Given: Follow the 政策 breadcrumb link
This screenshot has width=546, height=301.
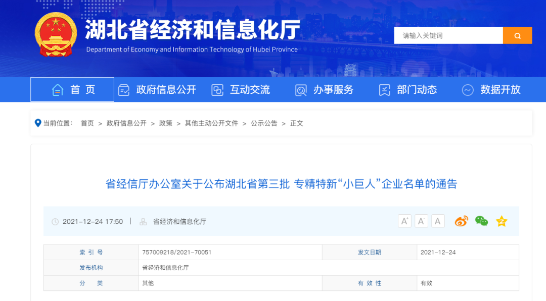Looking at the screenshot, I should click(x=165, y=123).
